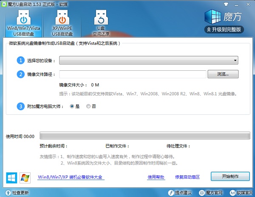Open the 使用帮助 help link

(156, 177)
